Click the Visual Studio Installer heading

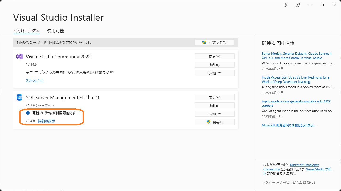coord(58,18)
